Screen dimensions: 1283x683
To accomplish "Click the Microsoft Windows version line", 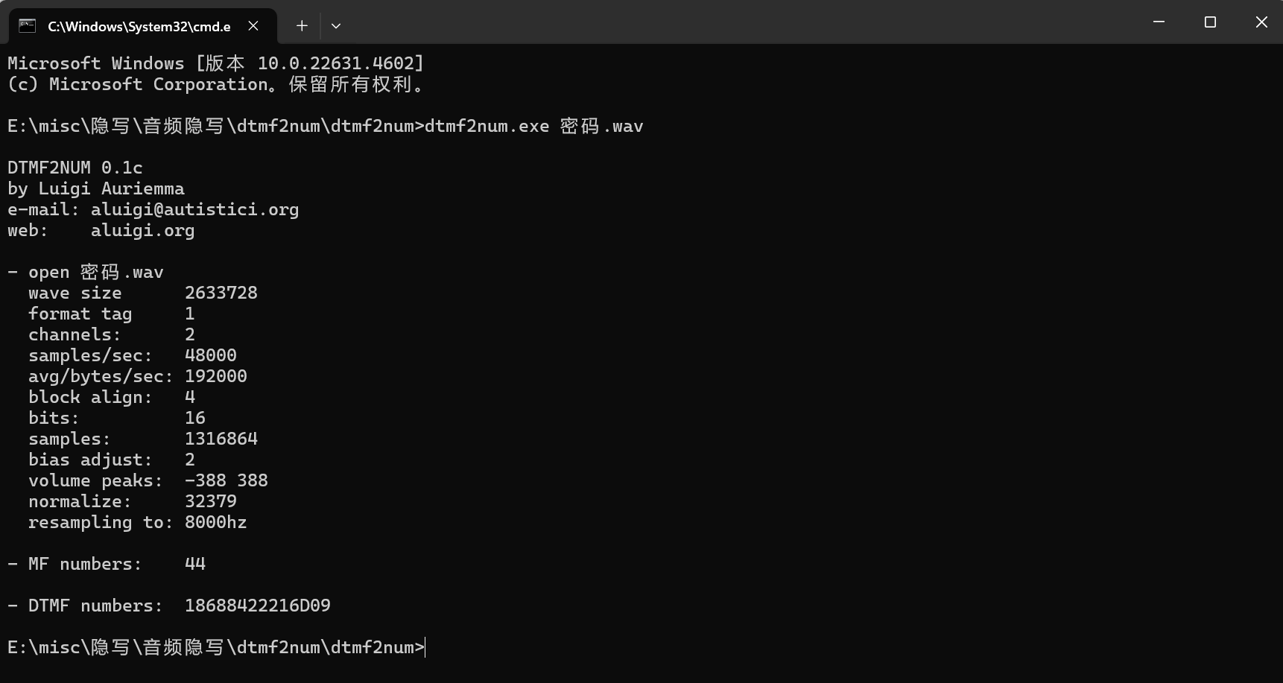I will tap(216, 63).
